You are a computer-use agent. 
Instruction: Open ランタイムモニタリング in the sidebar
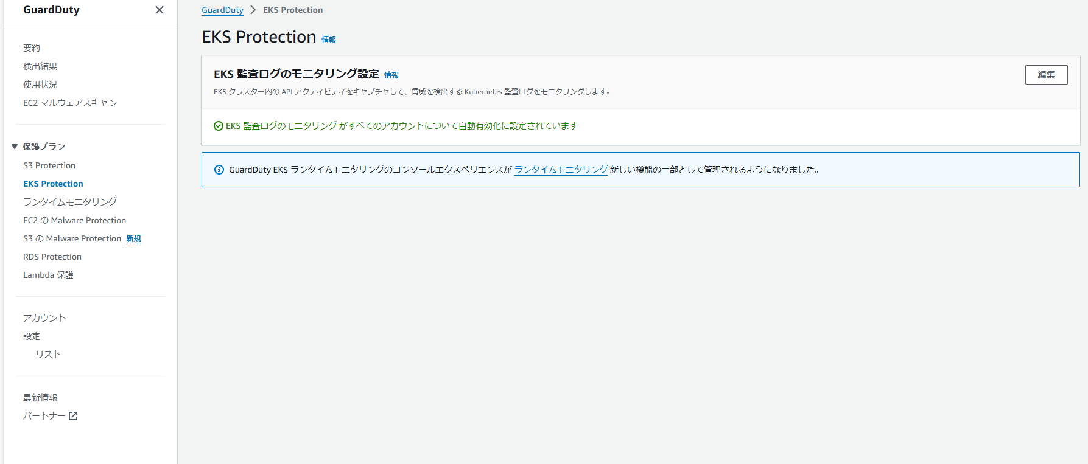point(70,202)
